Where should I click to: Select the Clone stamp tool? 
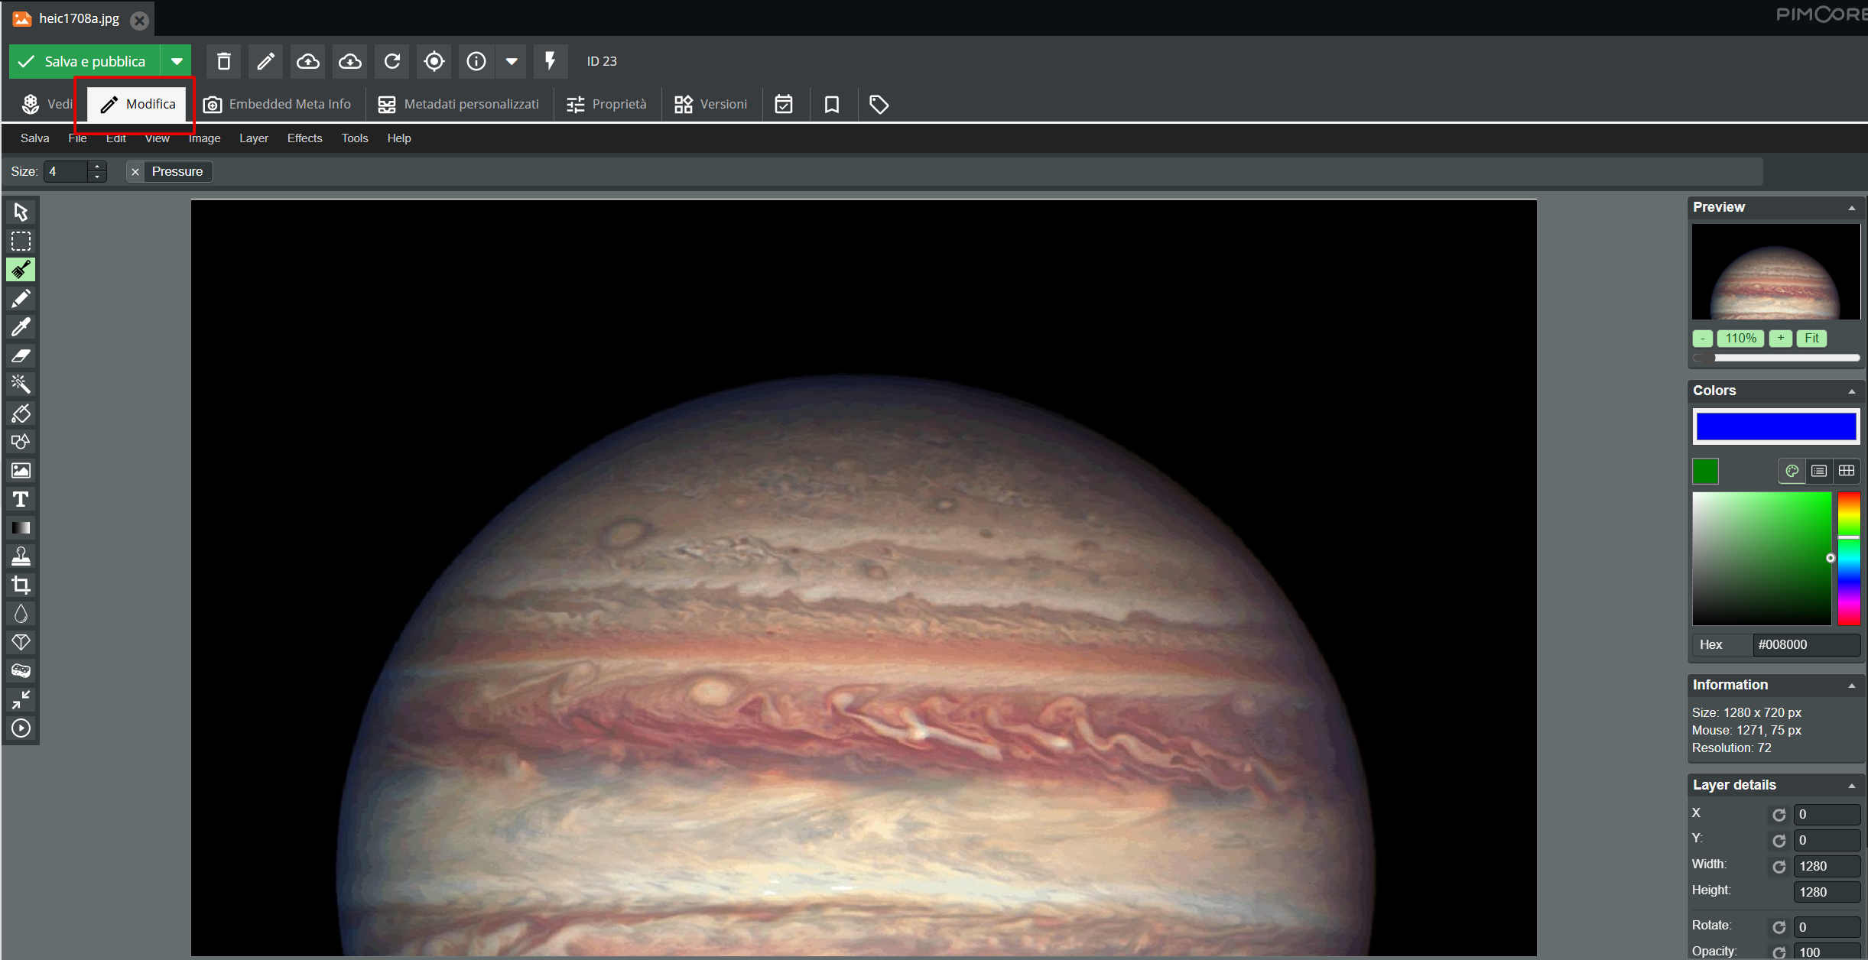coord(21,556)
